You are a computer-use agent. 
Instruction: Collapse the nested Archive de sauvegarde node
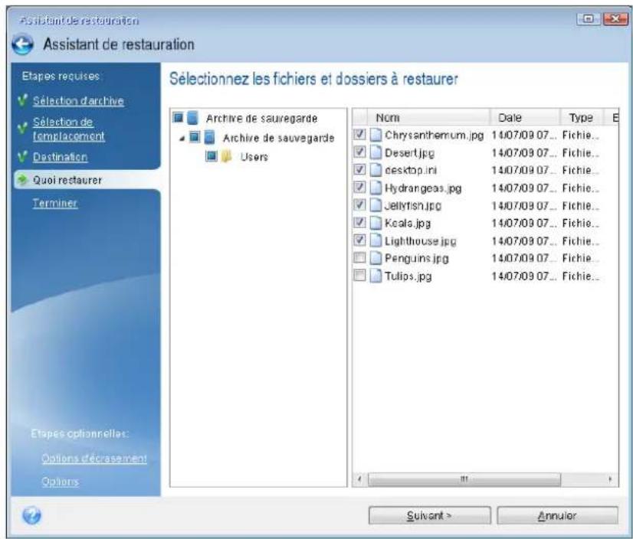[182, 139]
